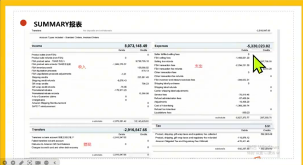
Task: Click the red bullet beside SUMMARY title
Action: (23, 23)
